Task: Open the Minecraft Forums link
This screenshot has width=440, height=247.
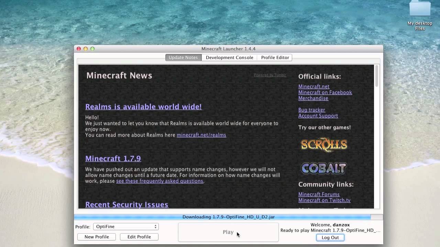Action: pos(319,194)
